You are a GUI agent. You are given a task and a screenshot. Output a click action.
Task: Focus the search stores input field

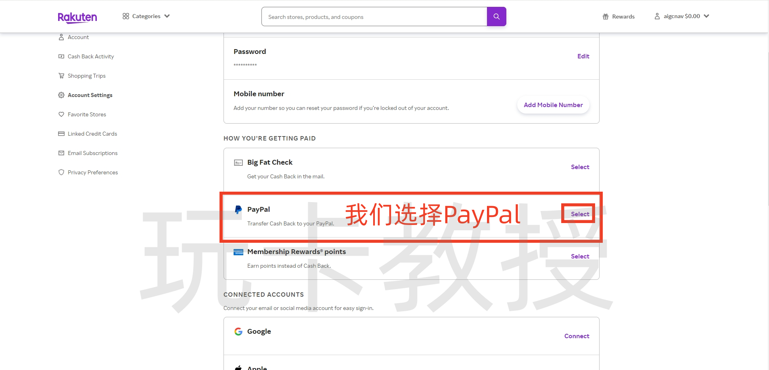[x=374, y=17]
